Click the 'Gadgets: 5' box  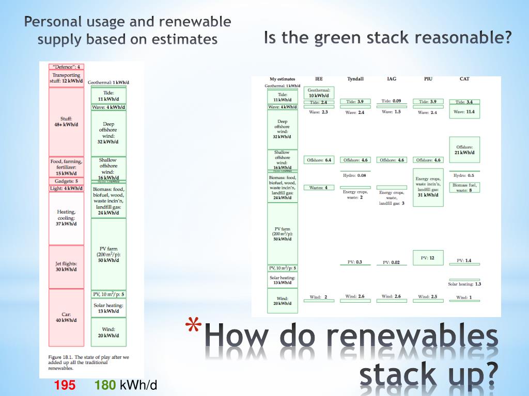[66, 181]
